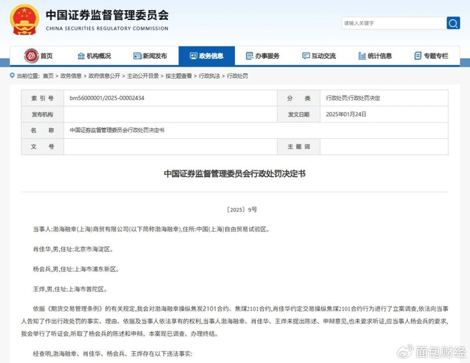Click the centered document heading 行政处罚决定书
Screen dimensions: 470x363
(x=235, y=174)
